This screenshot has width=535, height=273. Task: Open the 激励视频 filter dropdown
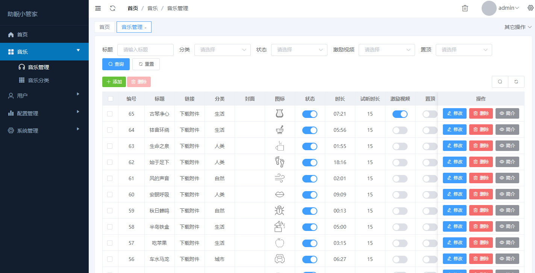[x=386, y=50]
